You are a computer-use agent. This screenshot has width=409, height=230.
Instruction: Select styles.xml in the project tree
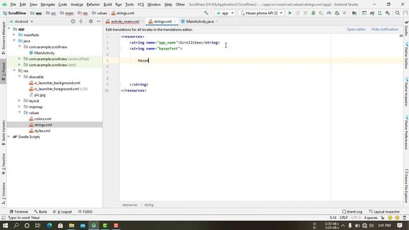(x=42, y=130)
